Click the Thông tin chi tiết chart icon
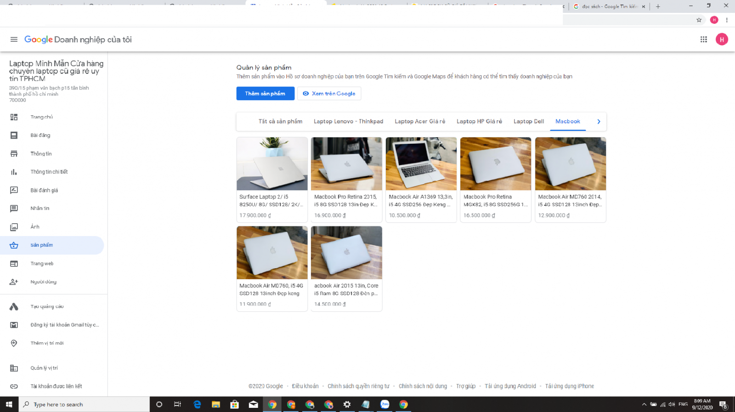This screenshot has height=412, width=735. (14, 172)
